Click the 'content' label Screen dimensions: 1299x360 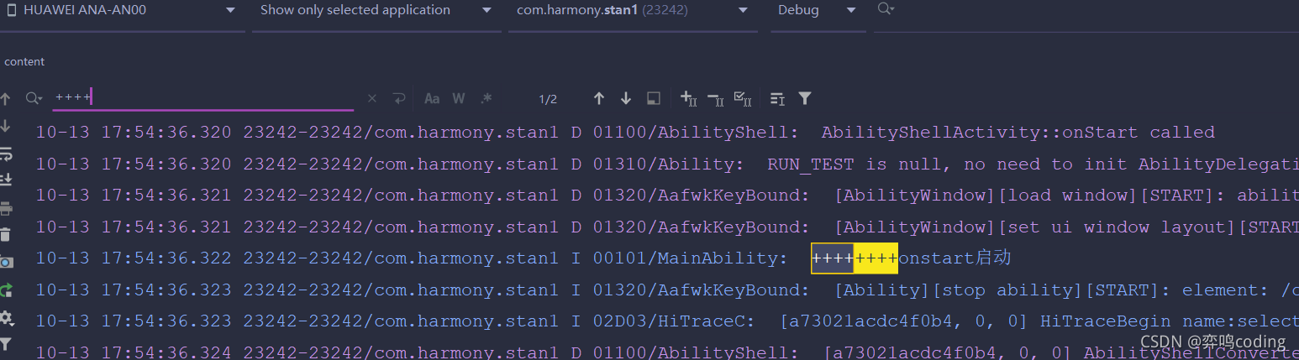click(x=24, y=62)
